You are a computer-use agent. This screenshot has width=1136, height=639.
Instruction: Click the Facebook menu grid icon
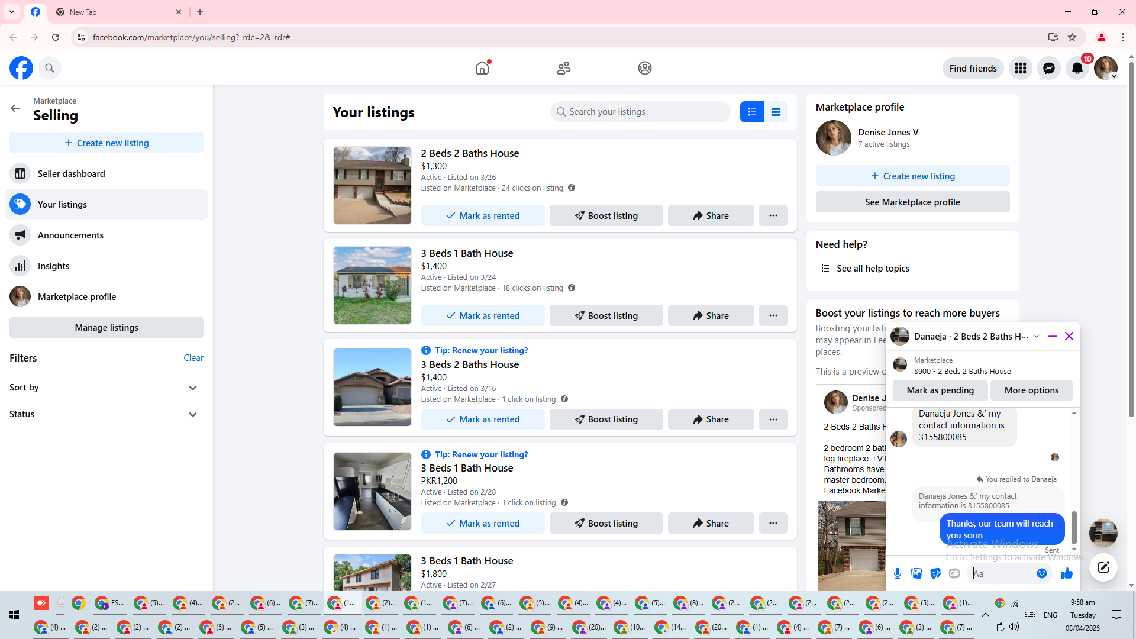pos(1020,68)
